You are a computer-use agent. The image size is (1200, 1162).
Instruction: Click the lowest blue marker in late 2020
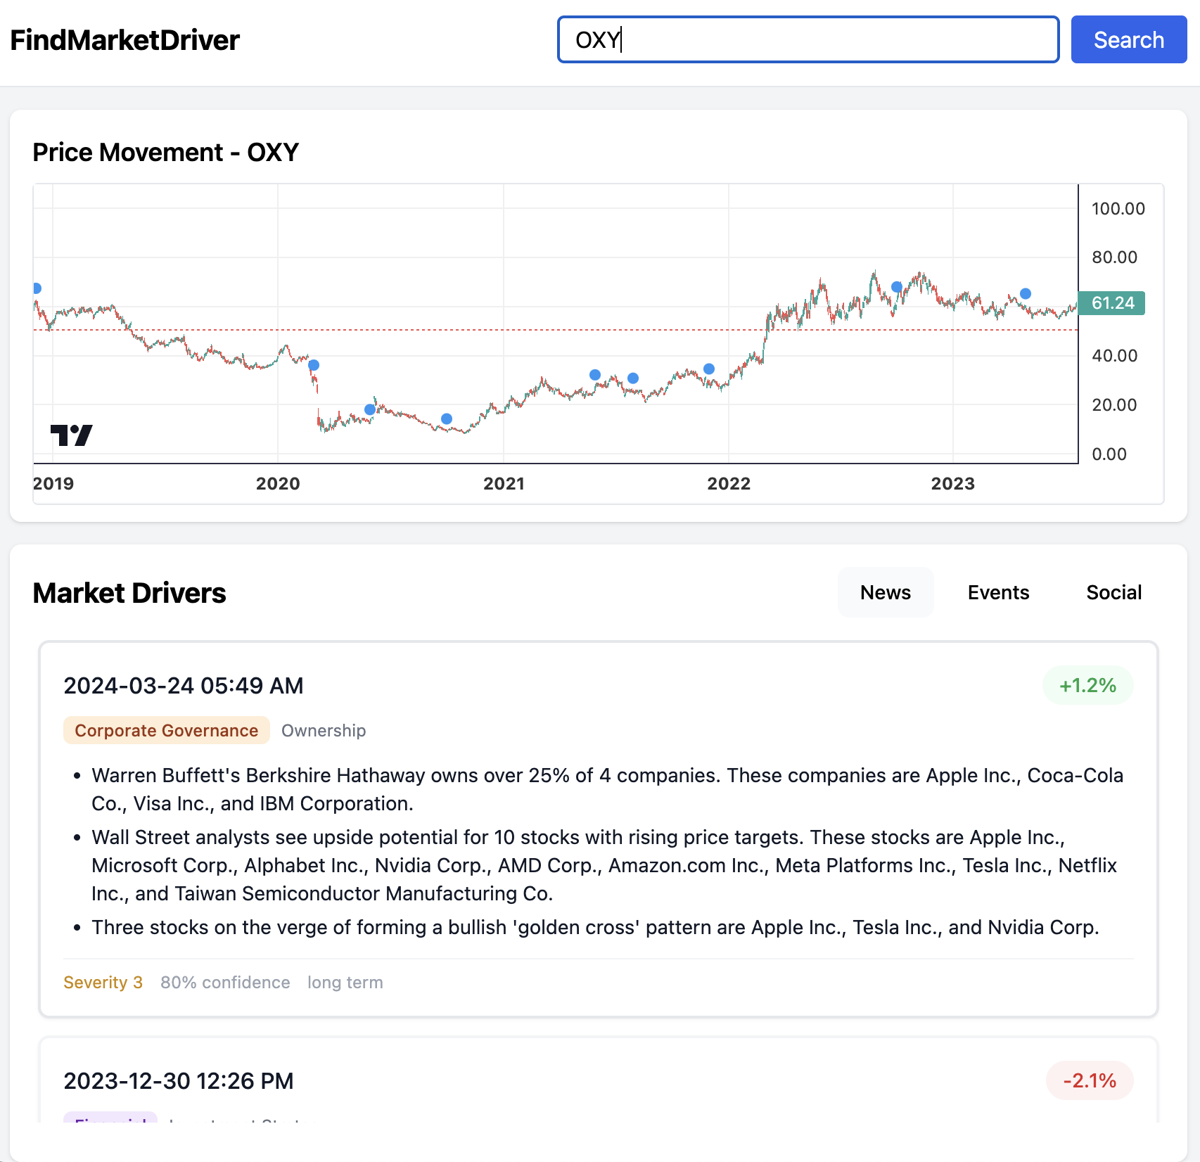coord(446,419)
